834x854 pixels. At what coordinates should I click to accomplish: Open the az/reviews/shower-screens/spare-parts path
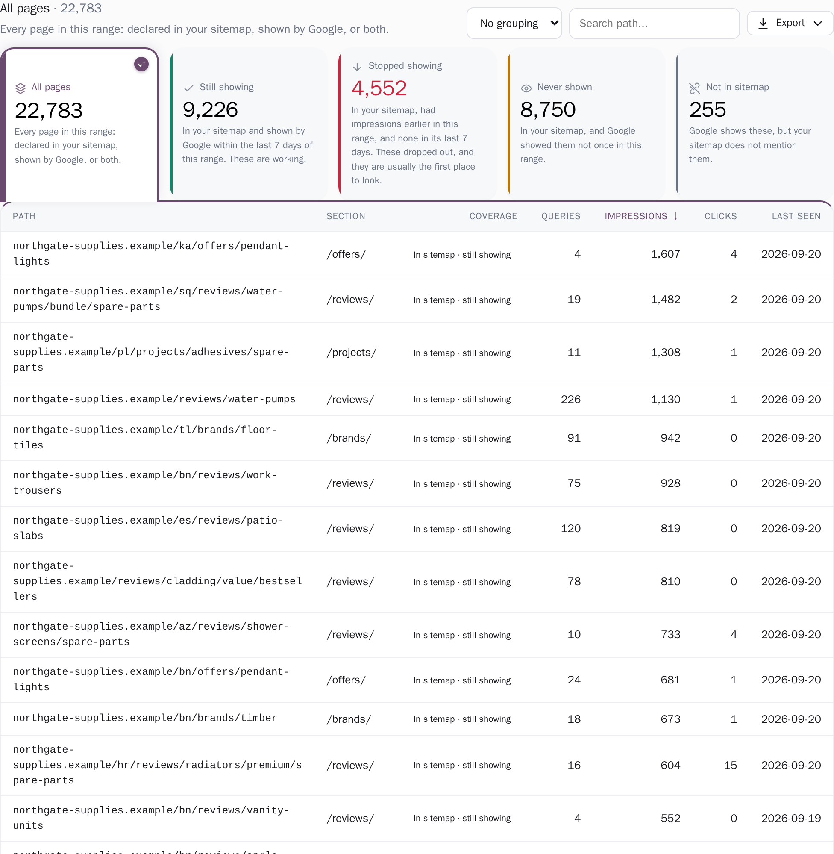click(151, 634)
